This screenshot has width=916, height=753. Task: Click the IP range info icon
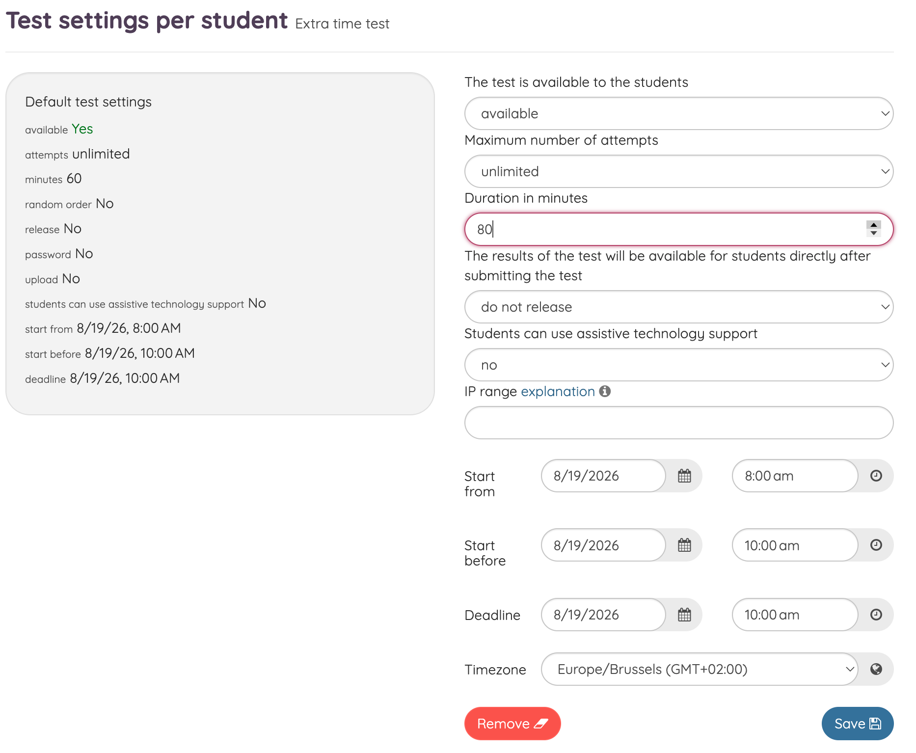[x=605, y=391]
